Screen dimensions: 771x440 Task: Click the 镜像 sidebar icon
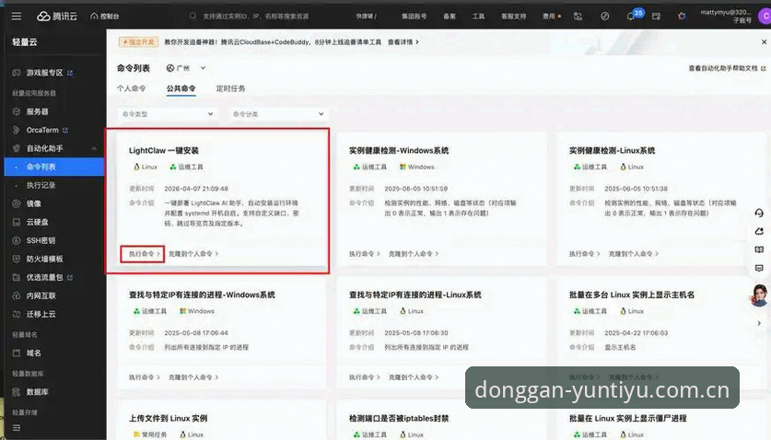tap(17, 203)
